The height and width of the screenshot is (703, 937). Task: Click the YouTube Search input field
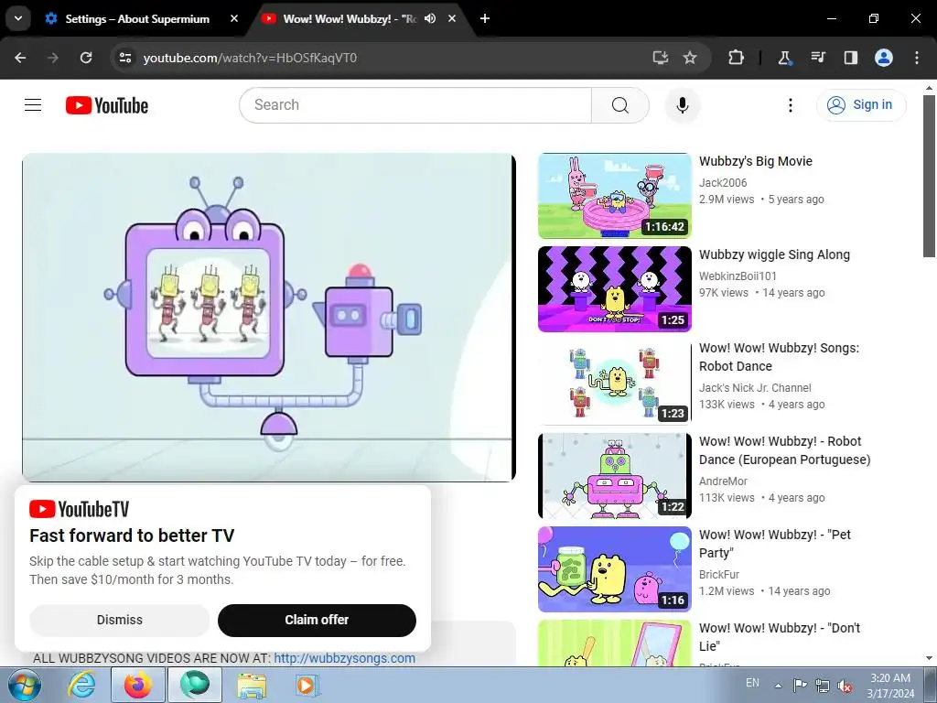click(416, 105)
